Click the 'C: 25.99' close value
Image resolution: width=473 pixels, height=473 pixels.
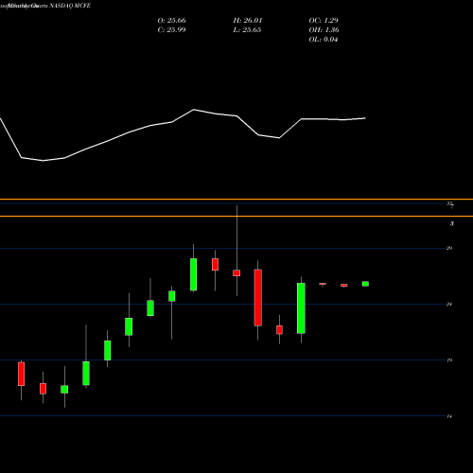[x=171, y=30]
